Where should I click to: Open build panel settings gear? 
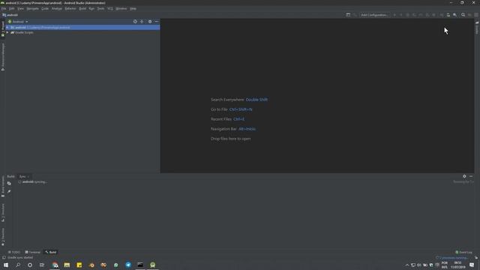[x=464, y=176]
